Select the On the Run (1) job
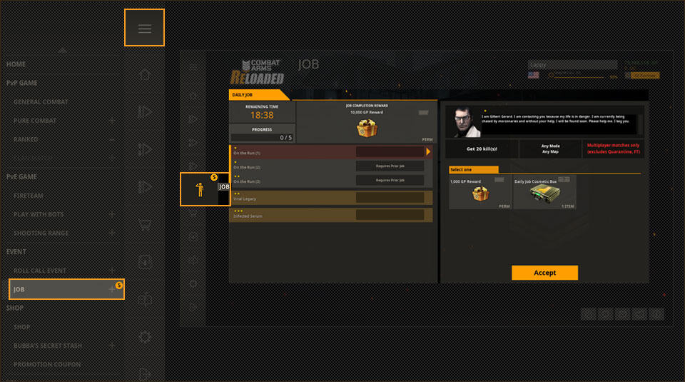Screen dimensions: 685x382 (330, 151)
